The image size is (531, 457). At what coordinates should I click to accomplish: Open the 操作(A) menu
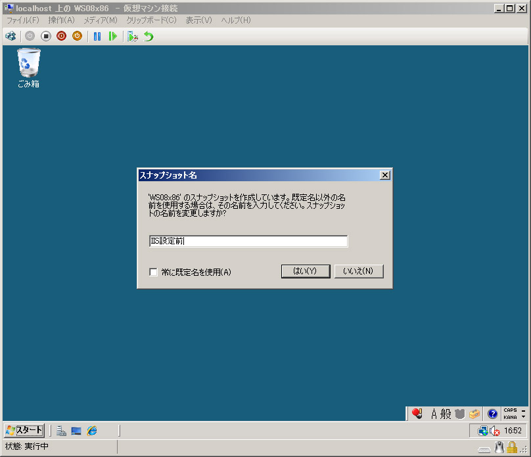point(61,20)
